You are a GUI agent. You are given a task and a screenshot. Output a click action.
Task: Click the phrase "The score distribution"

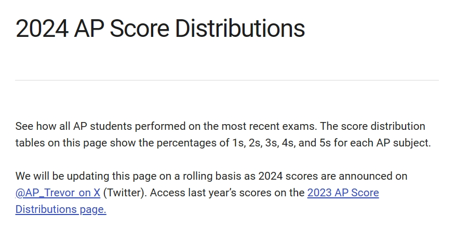click(x=372, y=126)
